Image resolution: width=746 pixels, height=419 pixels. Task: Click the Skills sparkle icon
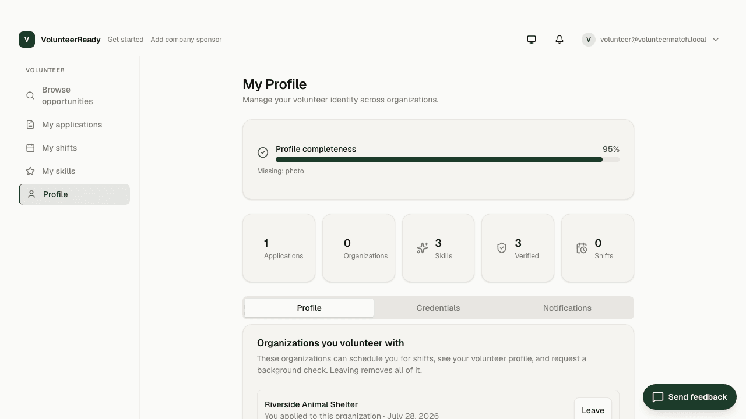[423, 248]
